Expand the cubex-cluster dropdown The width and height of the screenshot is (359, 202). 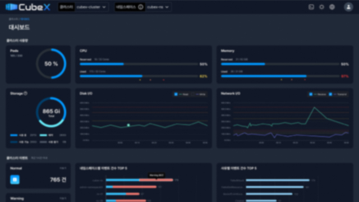(x=91, y=7)
